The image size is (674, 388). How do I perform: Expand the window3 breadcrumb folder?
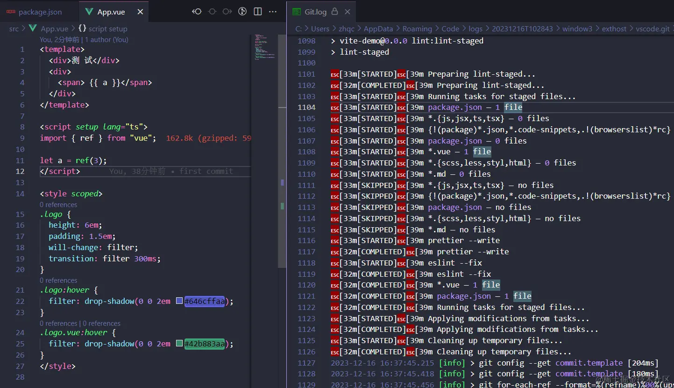[x=577, y=29]
